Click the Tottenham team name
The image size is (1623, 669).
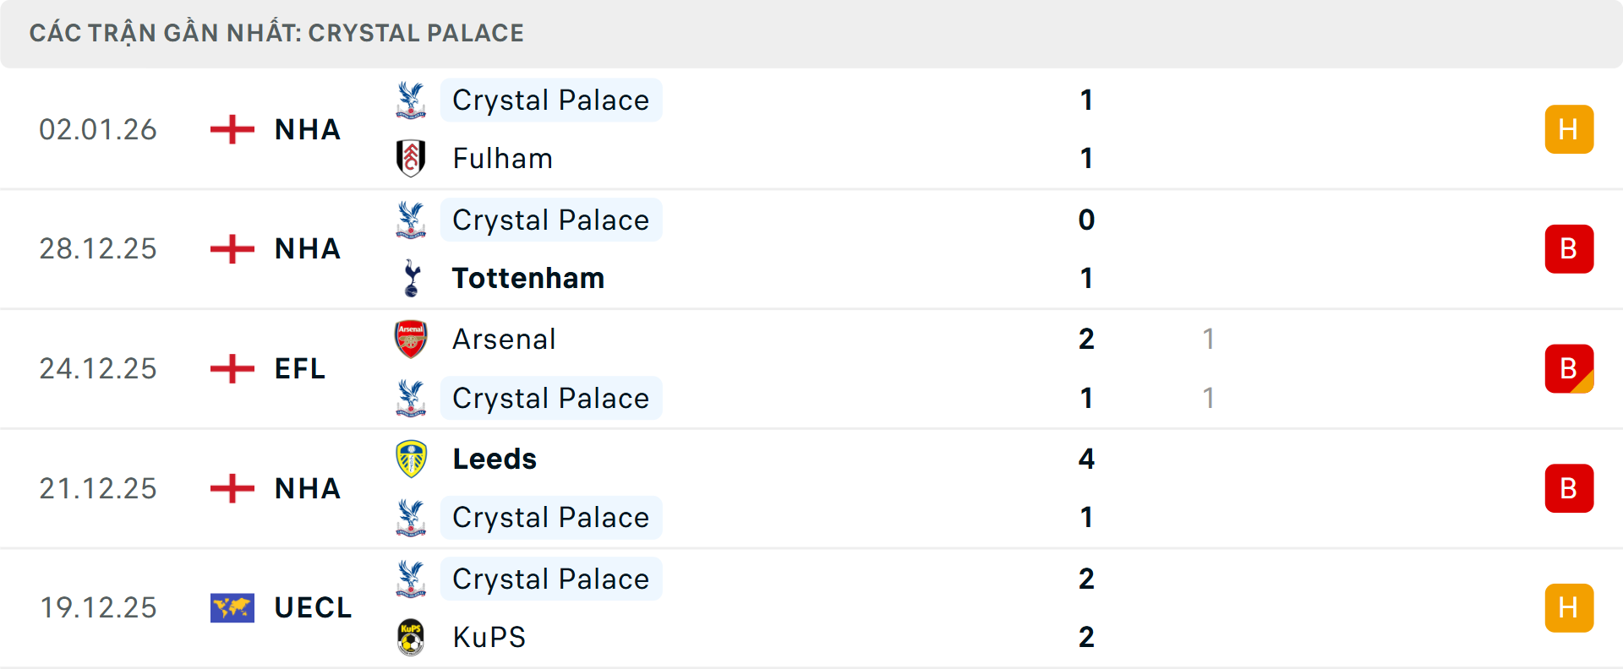pyautogui.click(x=527, y=278)
